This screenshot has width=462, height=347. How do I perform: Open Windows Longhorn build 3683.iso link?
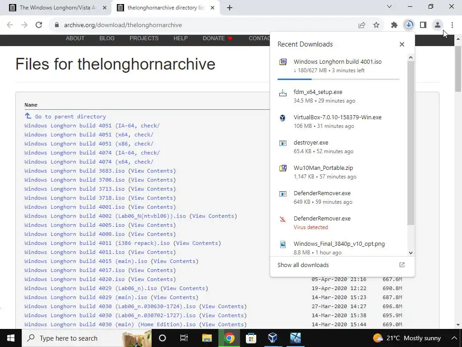[74, 171]
